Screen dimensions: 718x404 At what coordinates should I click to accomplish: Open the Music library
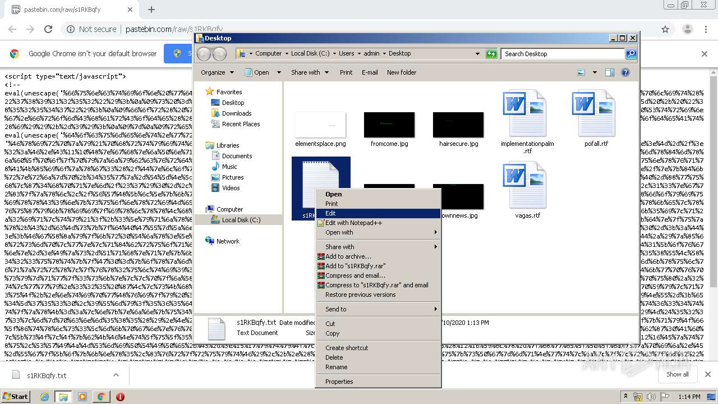tap(229, 167)
